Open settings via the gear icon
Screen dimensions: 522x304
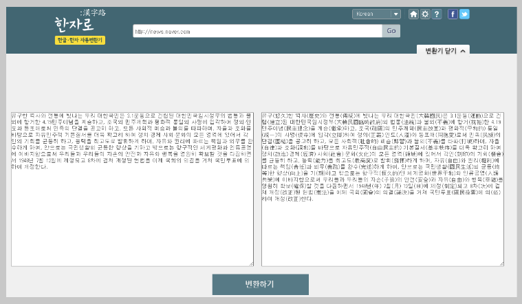tap(425, 14)
